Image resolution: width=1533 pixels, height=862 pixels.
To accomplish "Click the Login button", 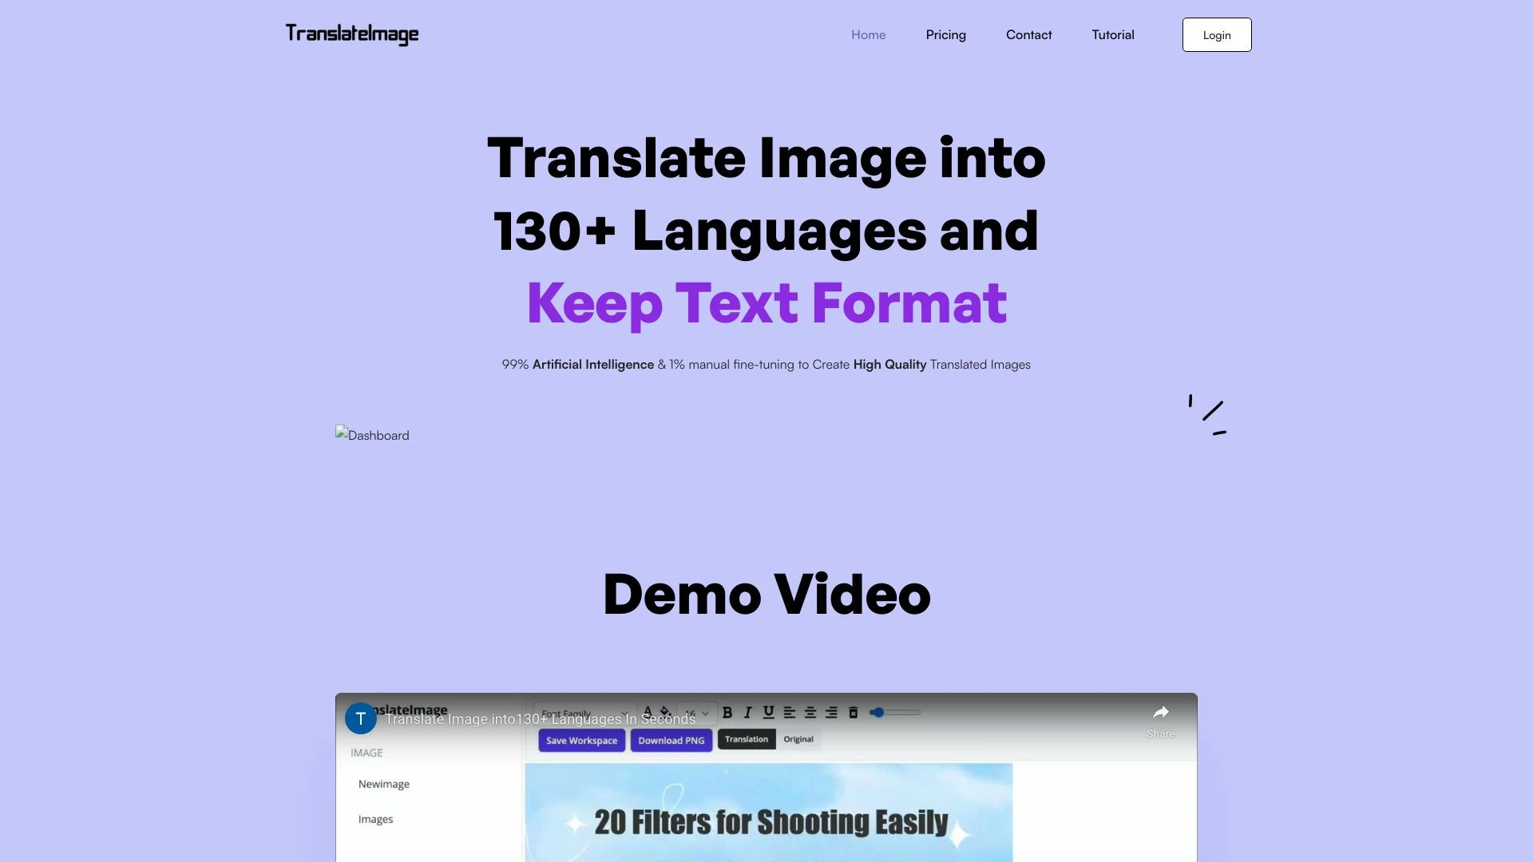I will (1216, 34).
